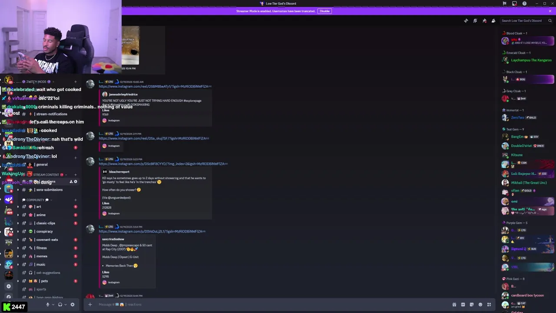
Task: Click the plus attach button in message box
Action: pos(90,304)
